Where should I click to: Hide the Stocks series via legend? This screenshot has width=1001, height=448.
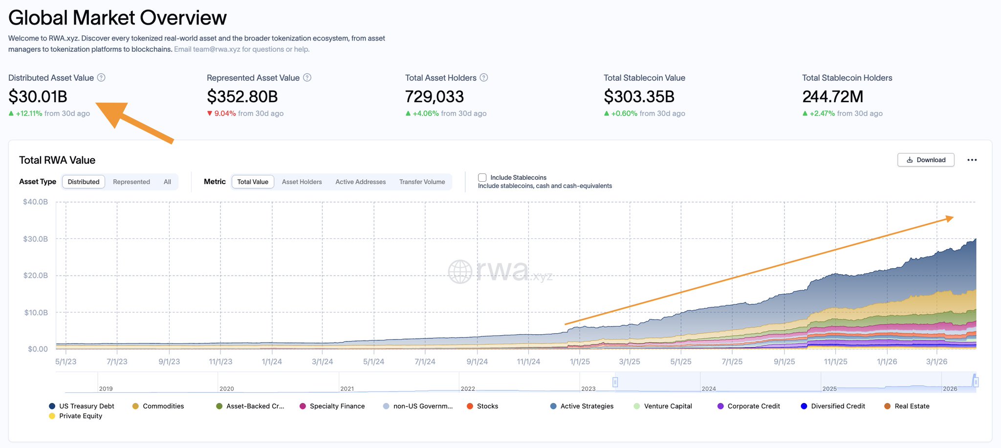click(487, 406)
